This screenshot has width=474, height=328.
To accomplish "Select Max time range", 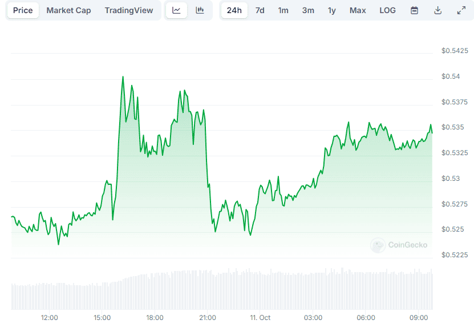I will click(358, 10).
